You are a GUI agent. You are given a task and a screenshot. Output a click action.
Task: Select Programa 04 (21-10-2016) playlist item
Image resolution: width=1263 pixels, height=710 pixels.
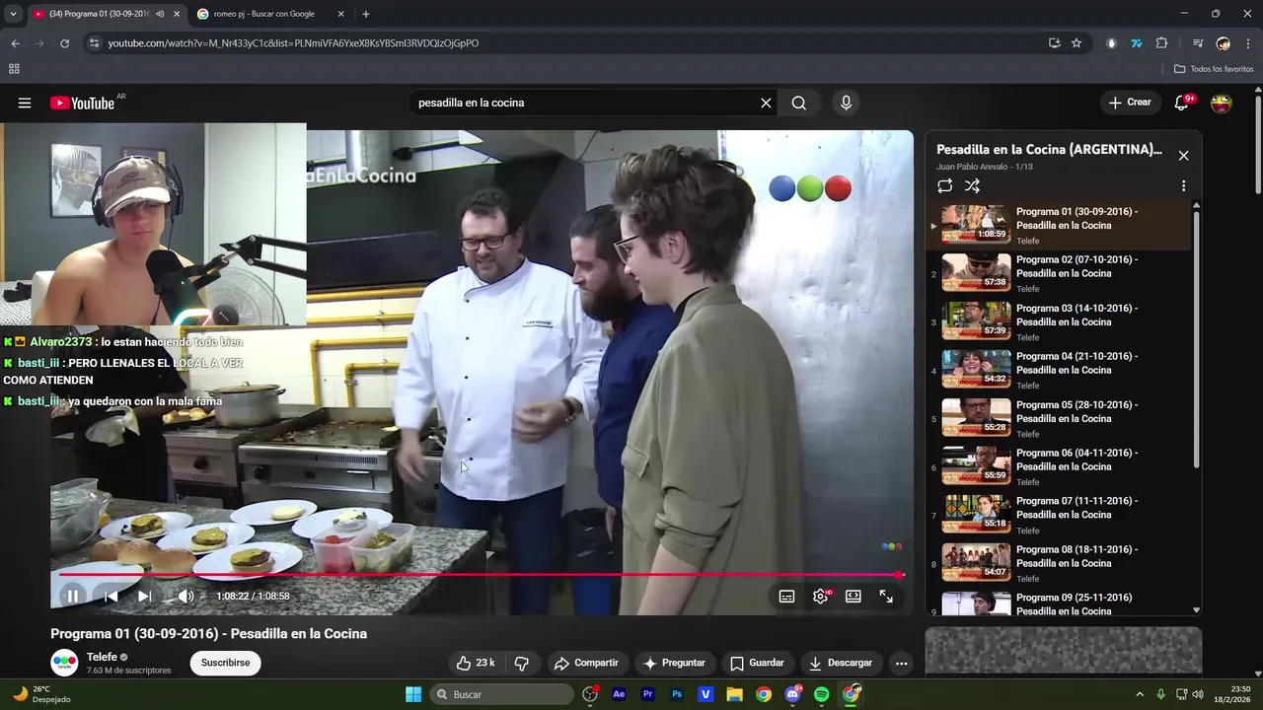click(x=1059, y=370)
